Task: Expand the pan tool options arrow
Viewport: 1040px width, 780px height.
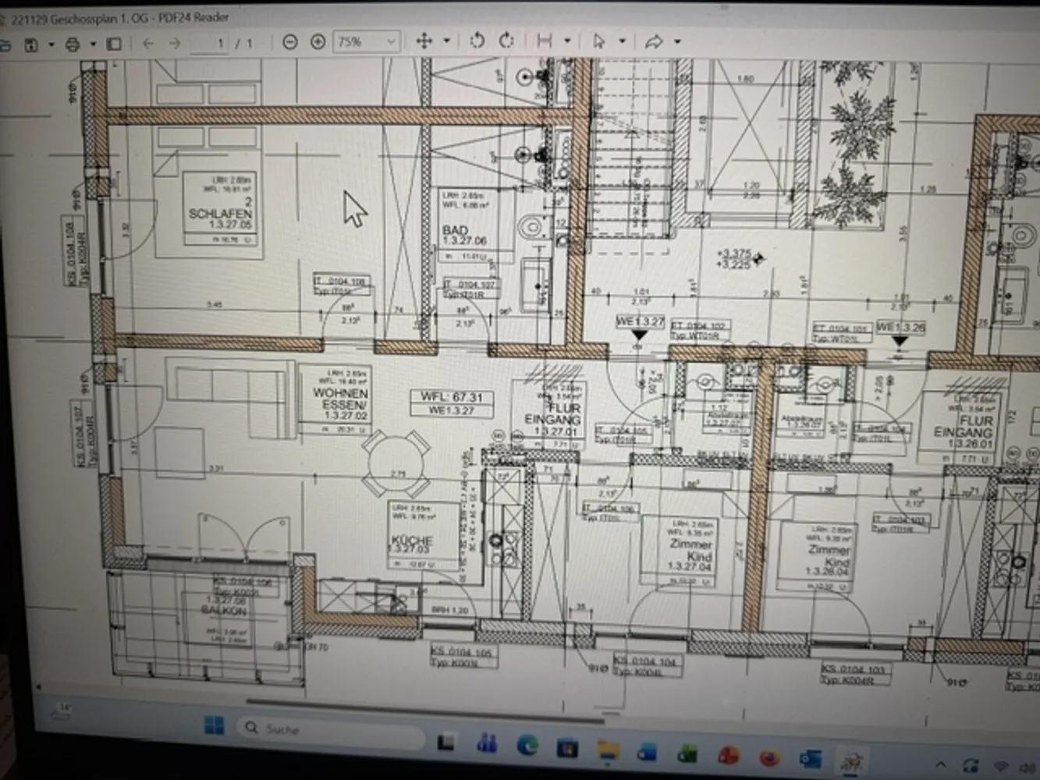Action: pos(447,41)
